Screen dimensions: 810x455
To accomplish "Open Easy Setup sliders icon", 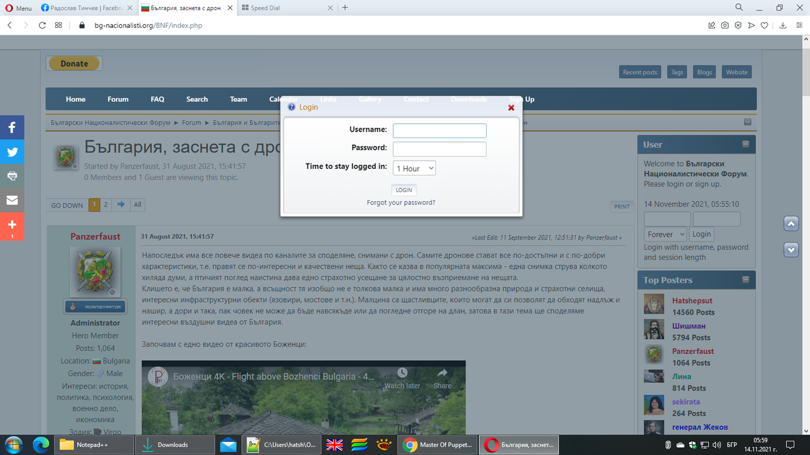I will click(799, 25).
